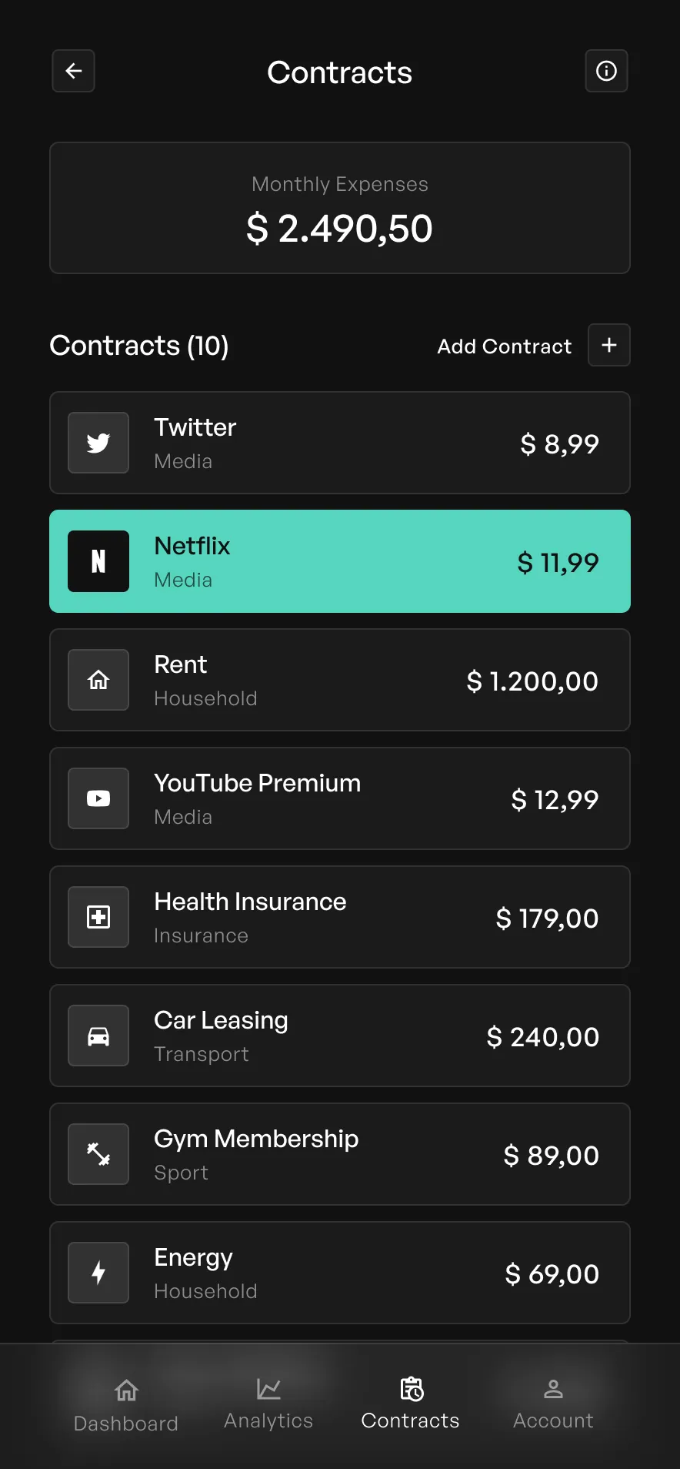
Task: Open the Account section
Action: [553, 1403]
